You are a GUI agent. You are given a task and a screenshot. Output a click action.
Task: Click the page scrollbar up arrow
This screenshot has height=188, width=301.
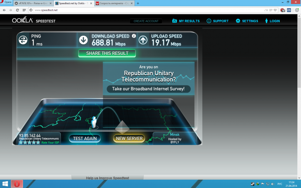[299, 16]
